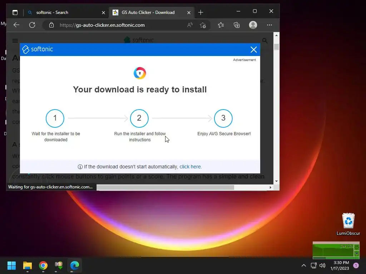Open the Favorites list
The image size is (366, 274).
[221, 25]
